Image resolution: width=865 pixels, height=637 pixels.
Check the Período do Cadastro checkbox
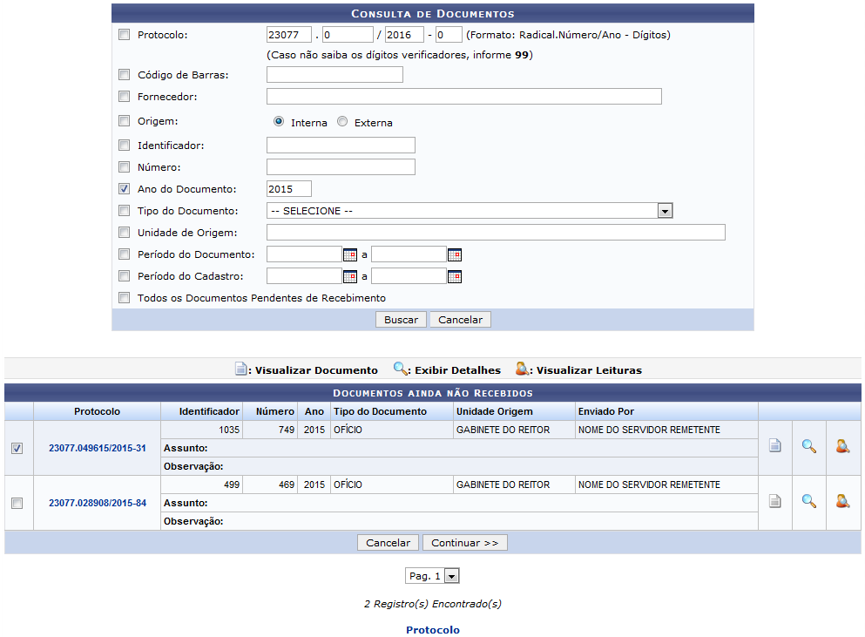point(124,276)
